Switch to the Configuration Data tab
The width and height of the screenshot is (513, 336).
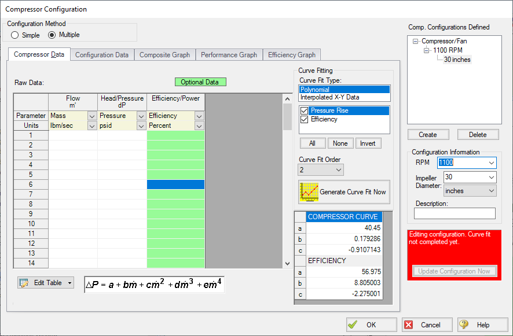pyautogui.click(x=102, y=55)
